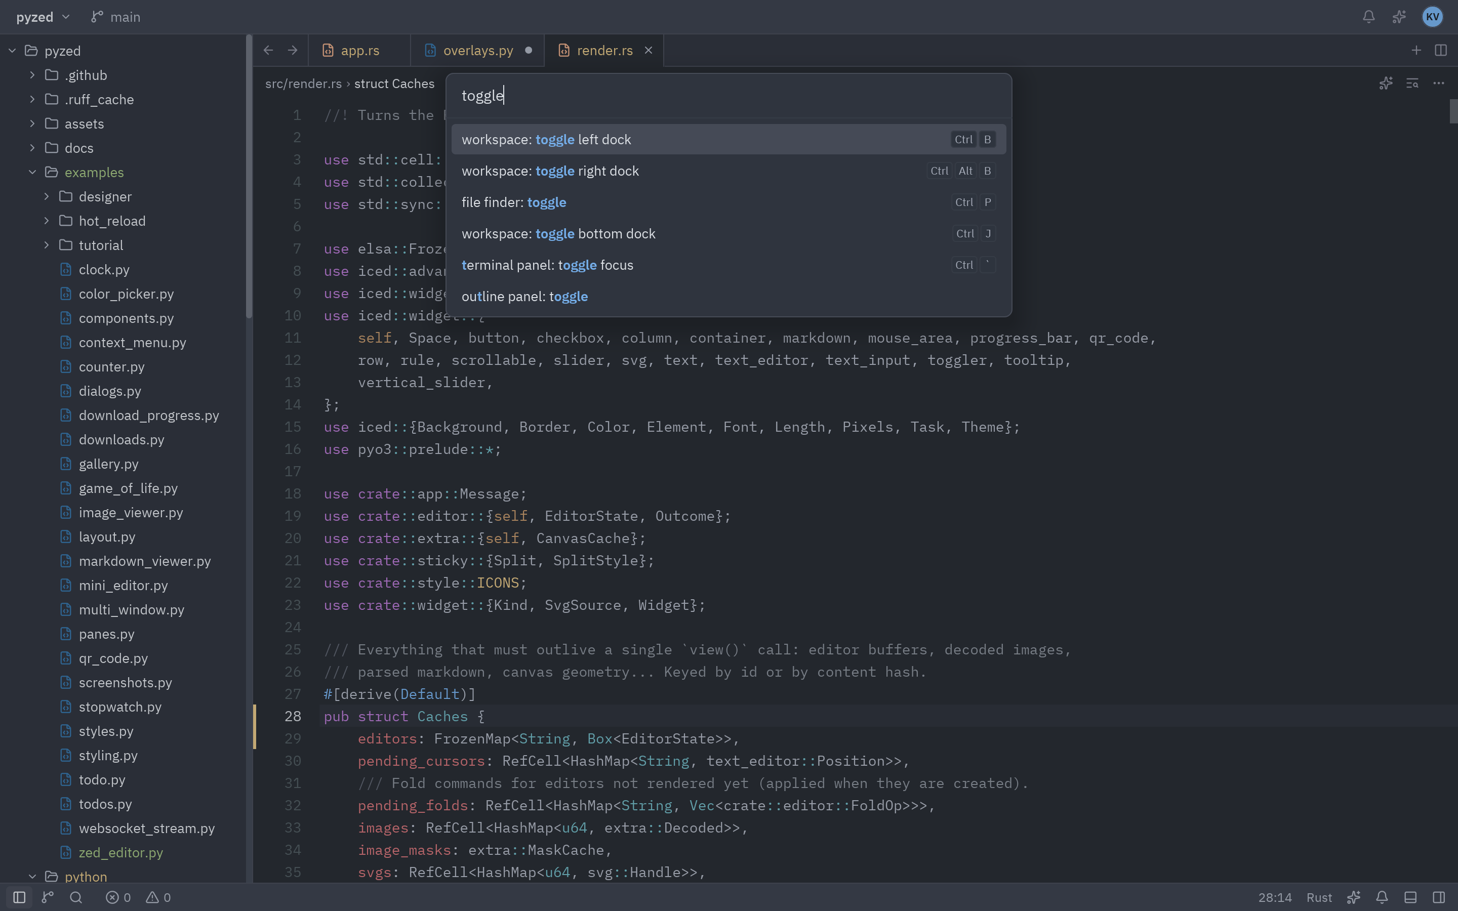Expand the hot_reload folder

tap(47, 221)
